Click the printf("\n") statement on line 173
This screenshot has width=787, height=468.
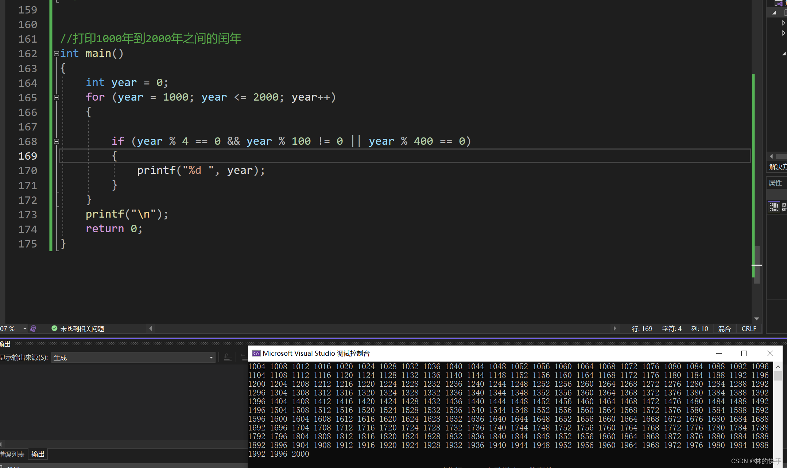(x=127, y=214)
